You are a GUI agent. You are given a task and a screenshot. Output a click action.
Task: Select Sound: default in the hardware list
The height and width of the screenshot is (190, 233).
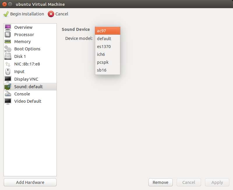(28, 86)
